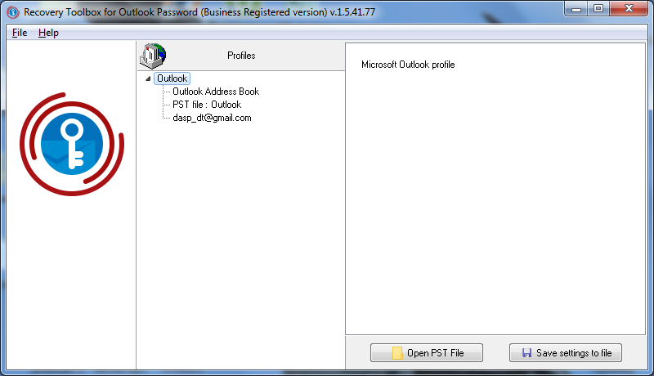
Task: Open the Help menu
Action: coord(48,33)
